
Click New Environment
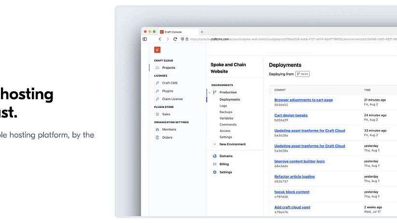pyautogui.click(x=233, y=144)
